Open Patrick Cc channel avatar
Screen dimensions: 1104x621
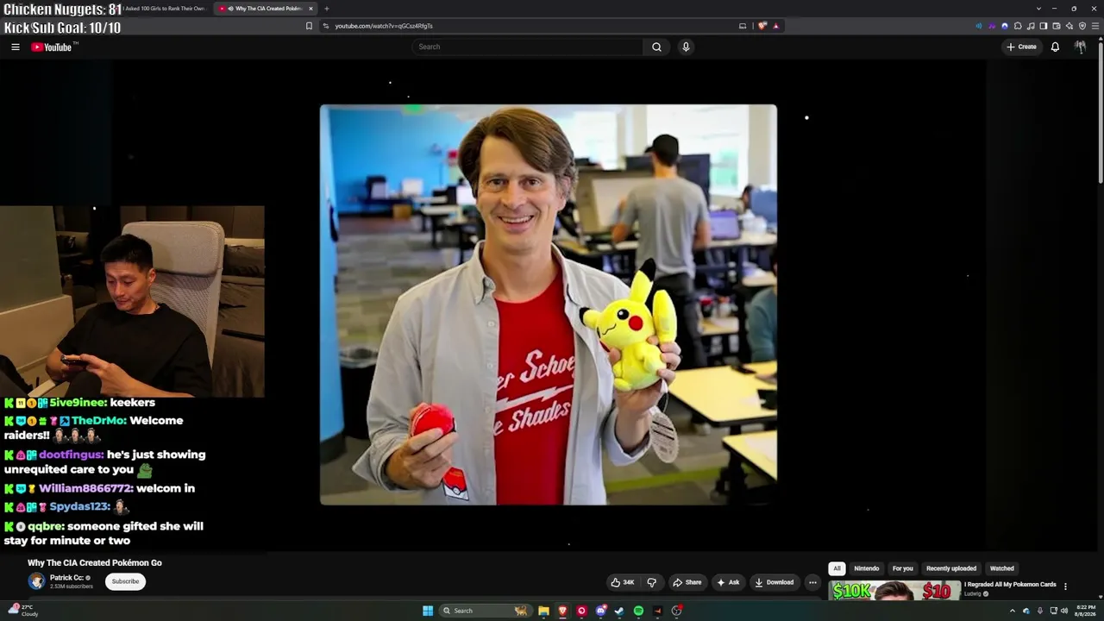pyautogui.click(x=36, y=581)
